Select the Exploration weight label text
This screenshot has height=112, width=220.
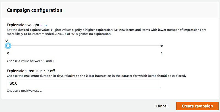[x=23, y=25]
